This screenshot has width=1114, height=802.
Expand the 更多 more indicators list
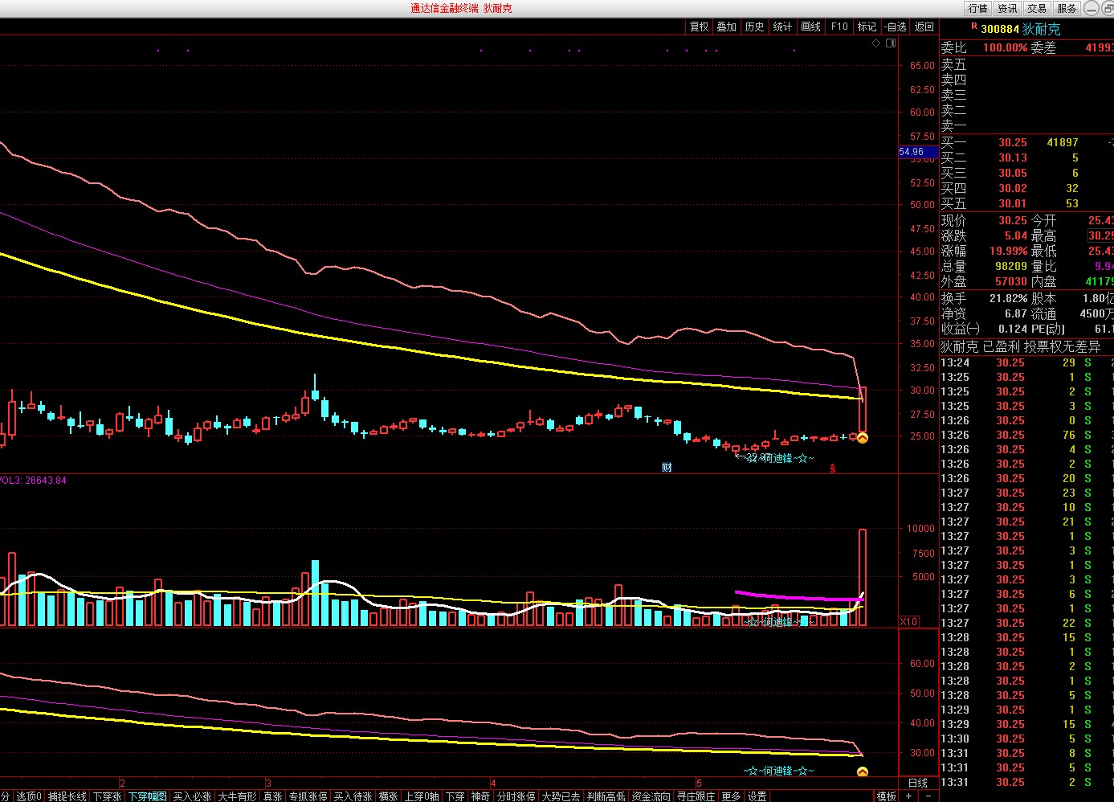pyautogui.click(x=731, y=796)
